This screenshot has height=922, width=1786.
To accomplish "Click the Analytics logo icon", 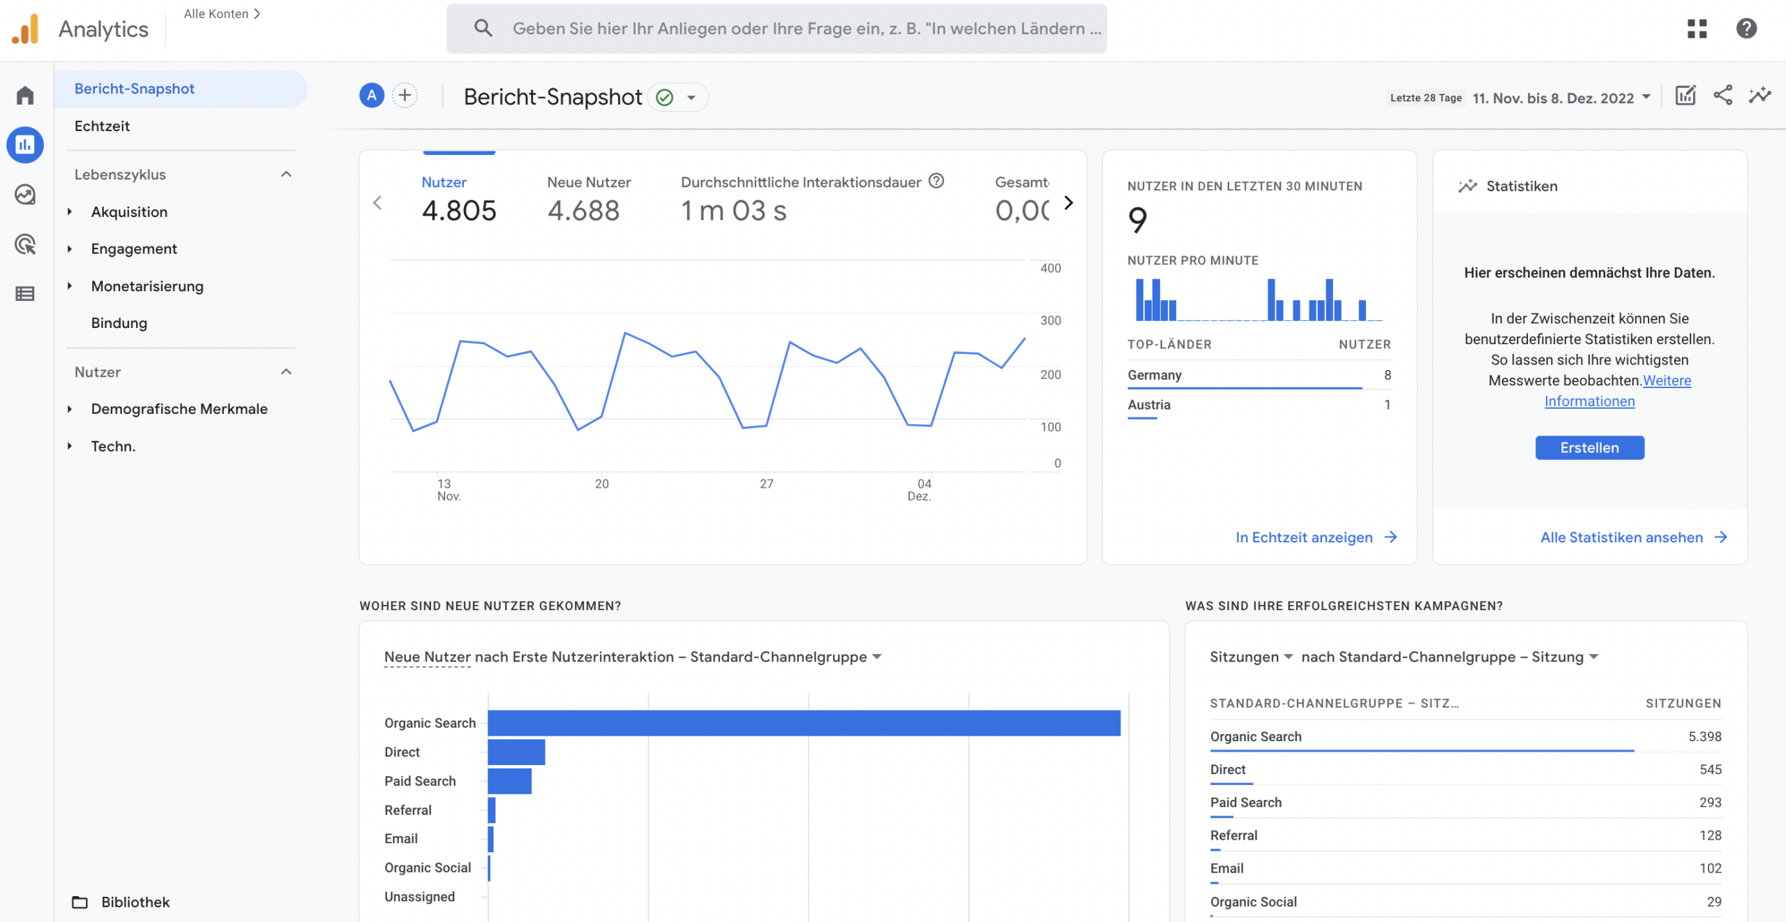I will click(x=26, y=29).
